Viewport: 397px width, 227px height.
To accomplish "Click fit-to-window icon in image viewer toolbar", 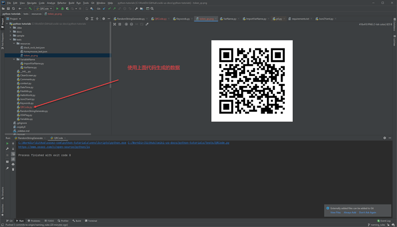I will coord(114,24).
